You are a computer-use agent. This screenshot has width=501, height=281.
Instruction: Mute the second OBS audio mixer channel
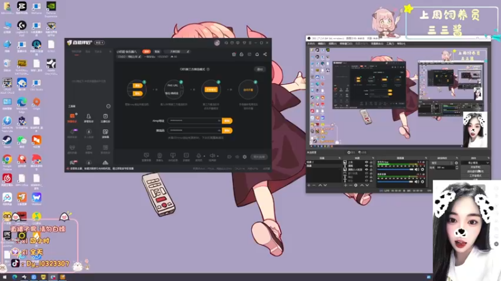click(x=416, y=182)
